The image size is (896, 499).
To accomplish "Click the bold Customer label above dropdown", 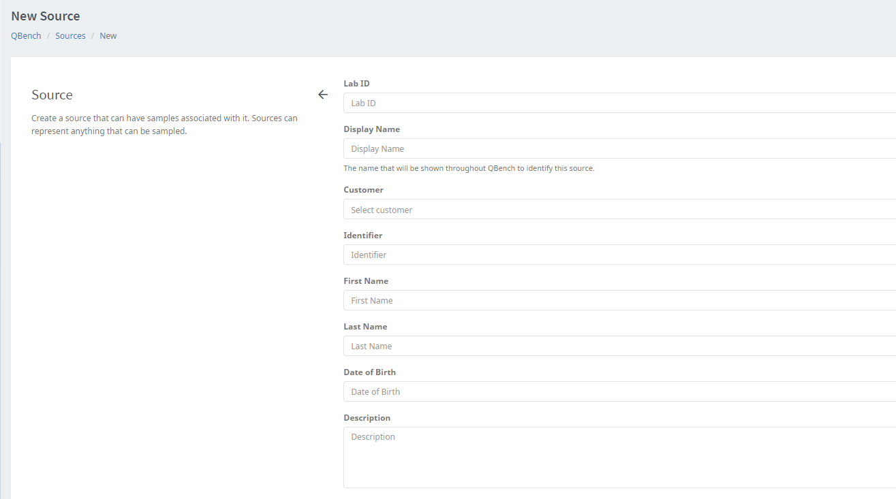I will [363, 190].
